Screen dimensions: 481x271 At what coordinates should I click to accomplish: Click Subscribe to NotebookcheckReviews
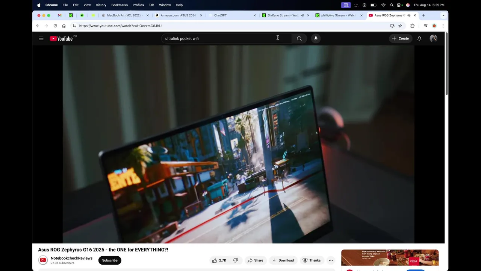tap(110, 260)
